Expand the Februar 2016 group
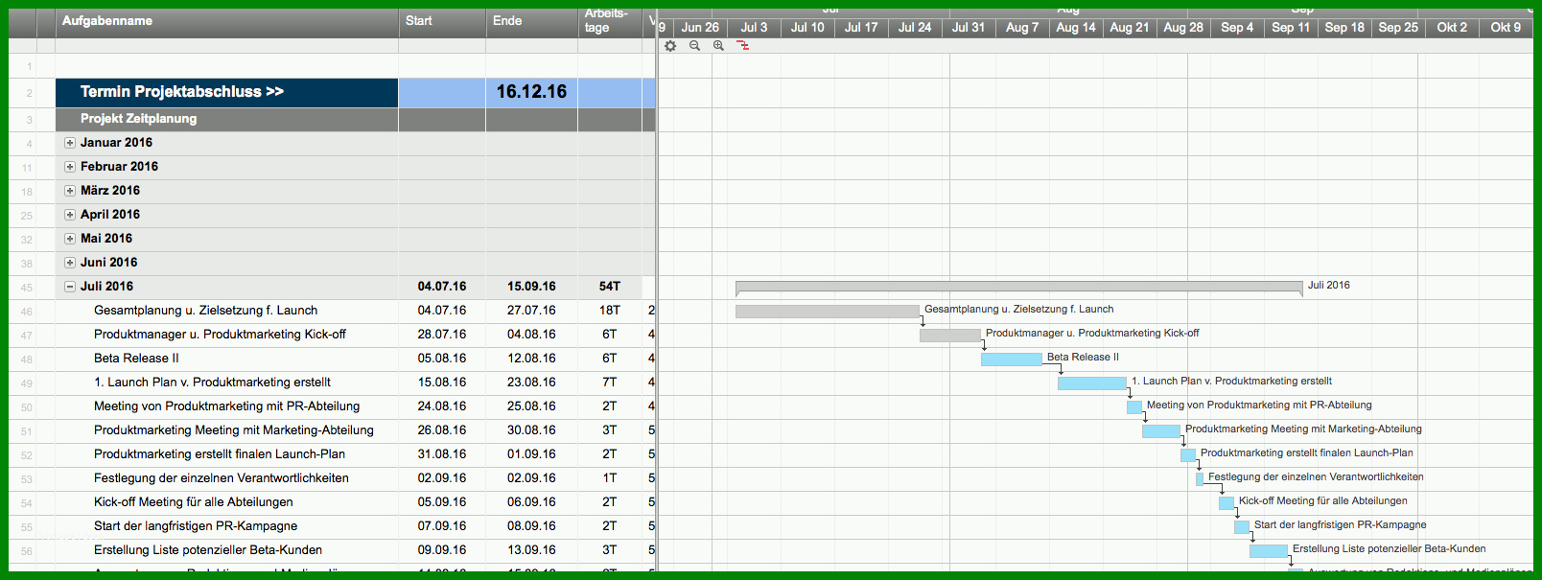The height and width of the screenshot is (580, 1542). click(70, 167)
